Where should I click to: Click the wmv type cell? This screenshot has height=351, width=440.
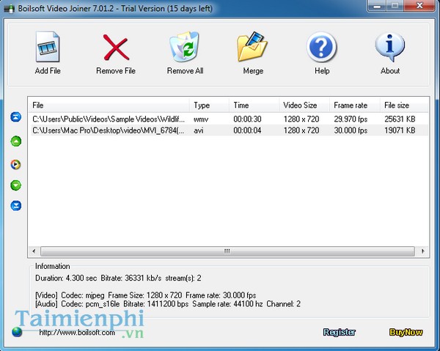(x=201, y=119)
